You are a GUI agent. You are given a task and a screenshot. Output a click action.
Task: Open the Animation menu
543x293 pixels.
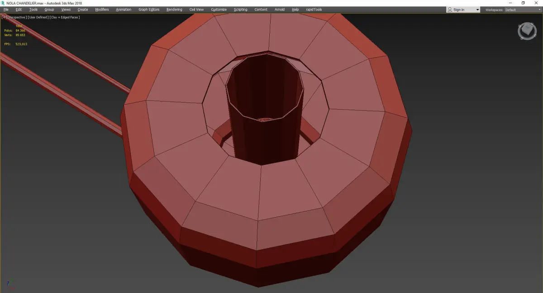pyautogui.click(x=124, y=9)
